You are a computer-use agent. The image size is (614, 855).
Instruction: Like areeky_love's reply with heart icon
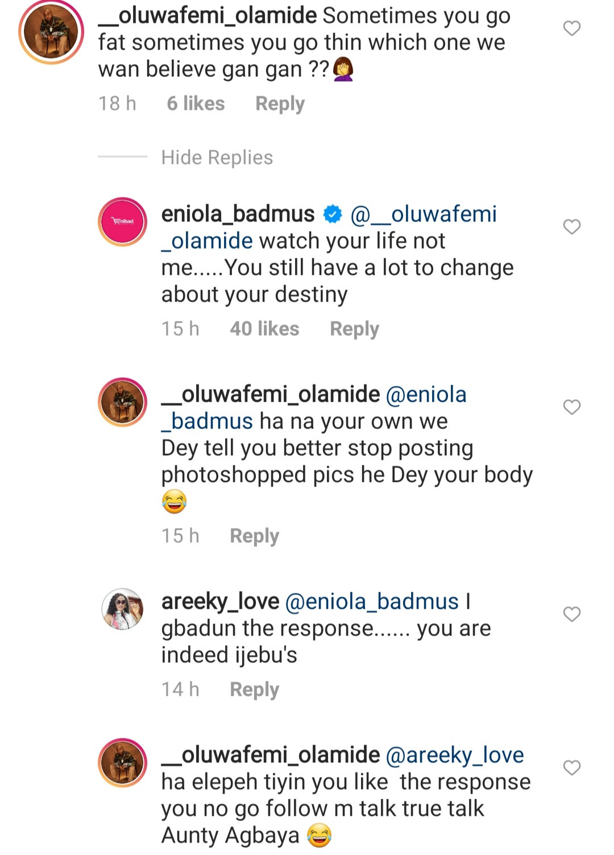[x=571, y=614]
